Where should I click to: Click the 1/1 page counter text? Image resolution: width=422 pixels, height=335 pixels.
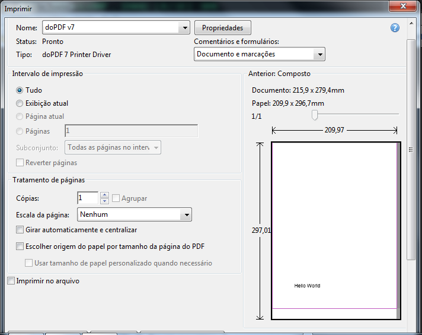coord(256,116)
